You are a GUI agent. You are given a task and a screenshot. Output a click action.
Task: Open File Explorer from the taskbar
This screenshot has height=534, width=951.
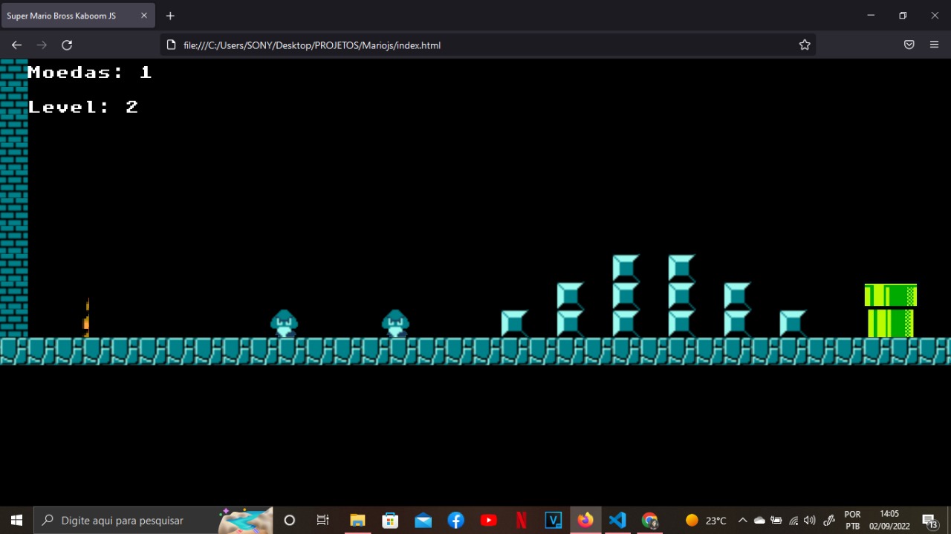[357, 521]
